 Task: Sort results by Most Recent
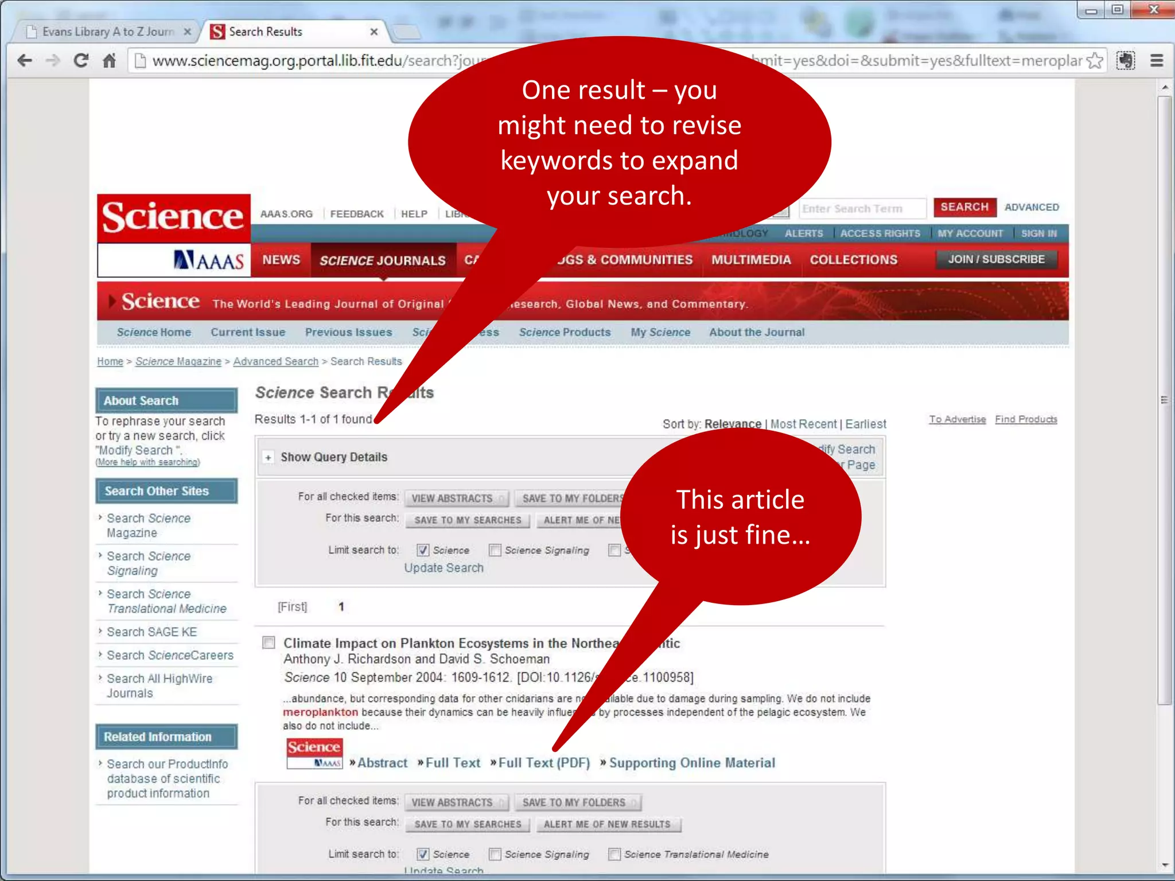(x=803, y=424)
